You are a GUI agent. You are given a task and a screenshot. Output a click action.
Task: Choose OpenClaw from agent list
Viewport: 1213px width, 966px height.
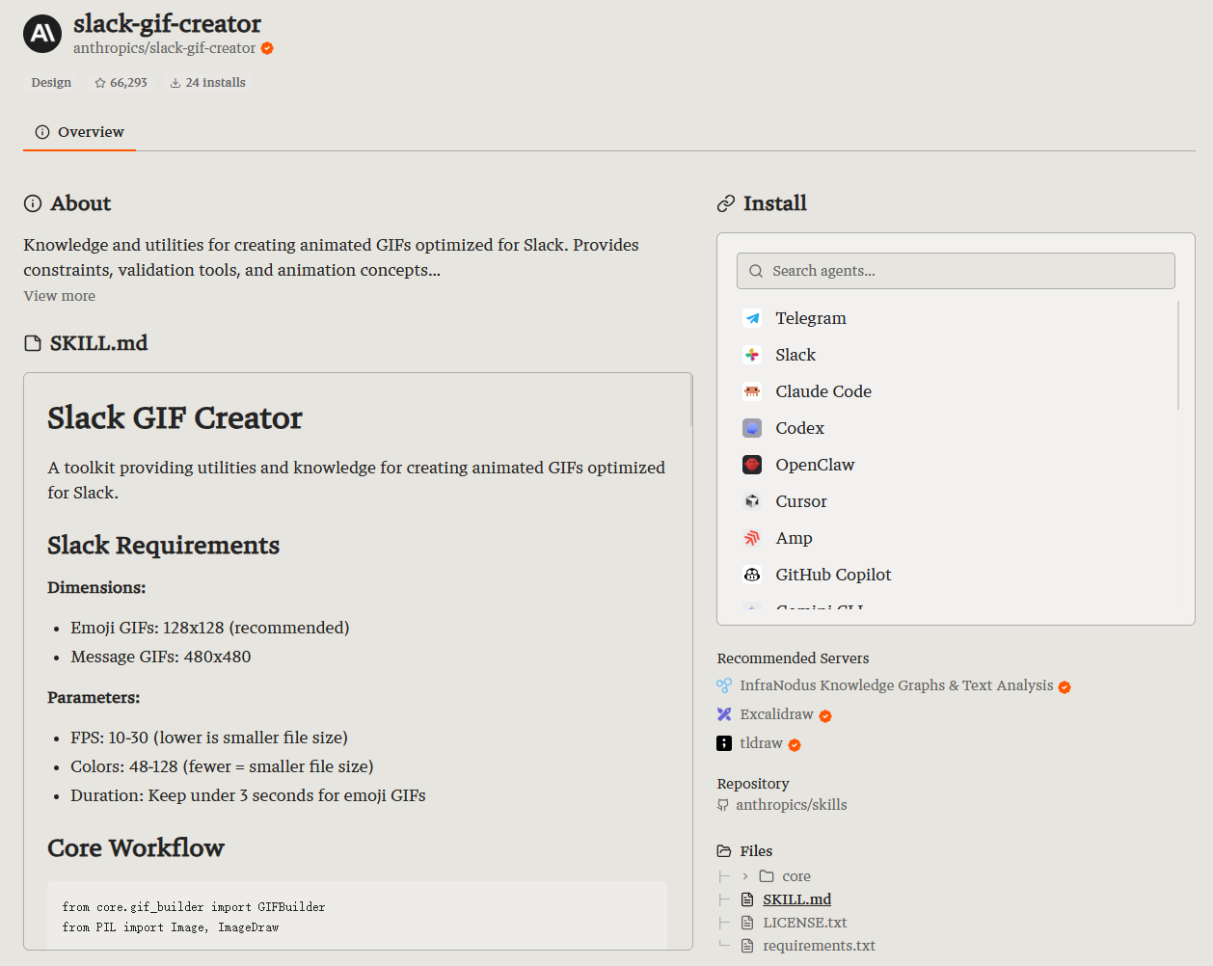point(956,465)
